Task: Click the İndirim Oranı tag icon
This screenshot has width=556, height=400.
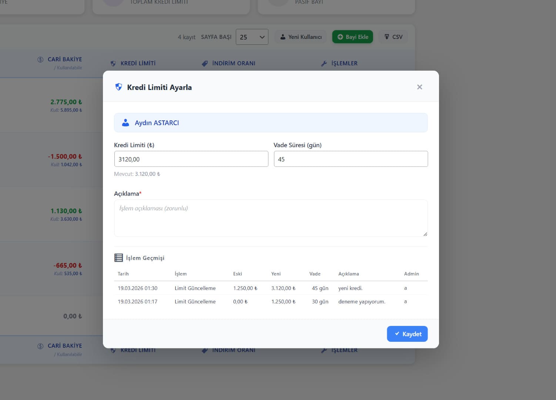Action: [x=205, y=64]
